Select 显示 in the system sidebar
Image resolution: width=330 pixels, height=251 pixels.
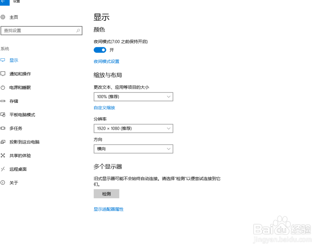point(14,60)
